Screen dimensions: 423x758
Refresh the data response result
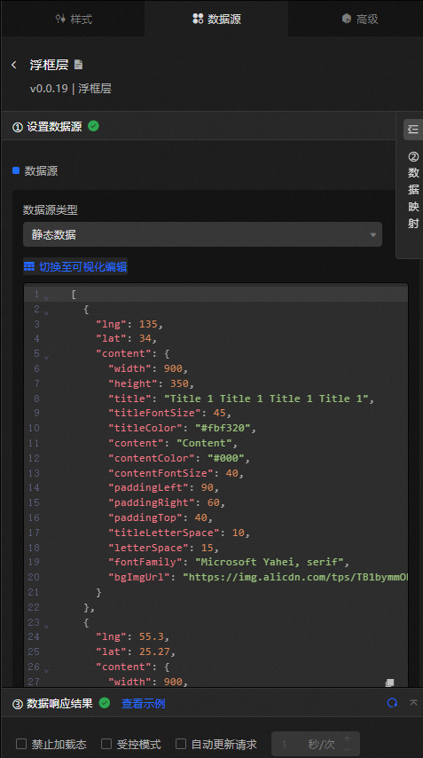pos(392,703)
